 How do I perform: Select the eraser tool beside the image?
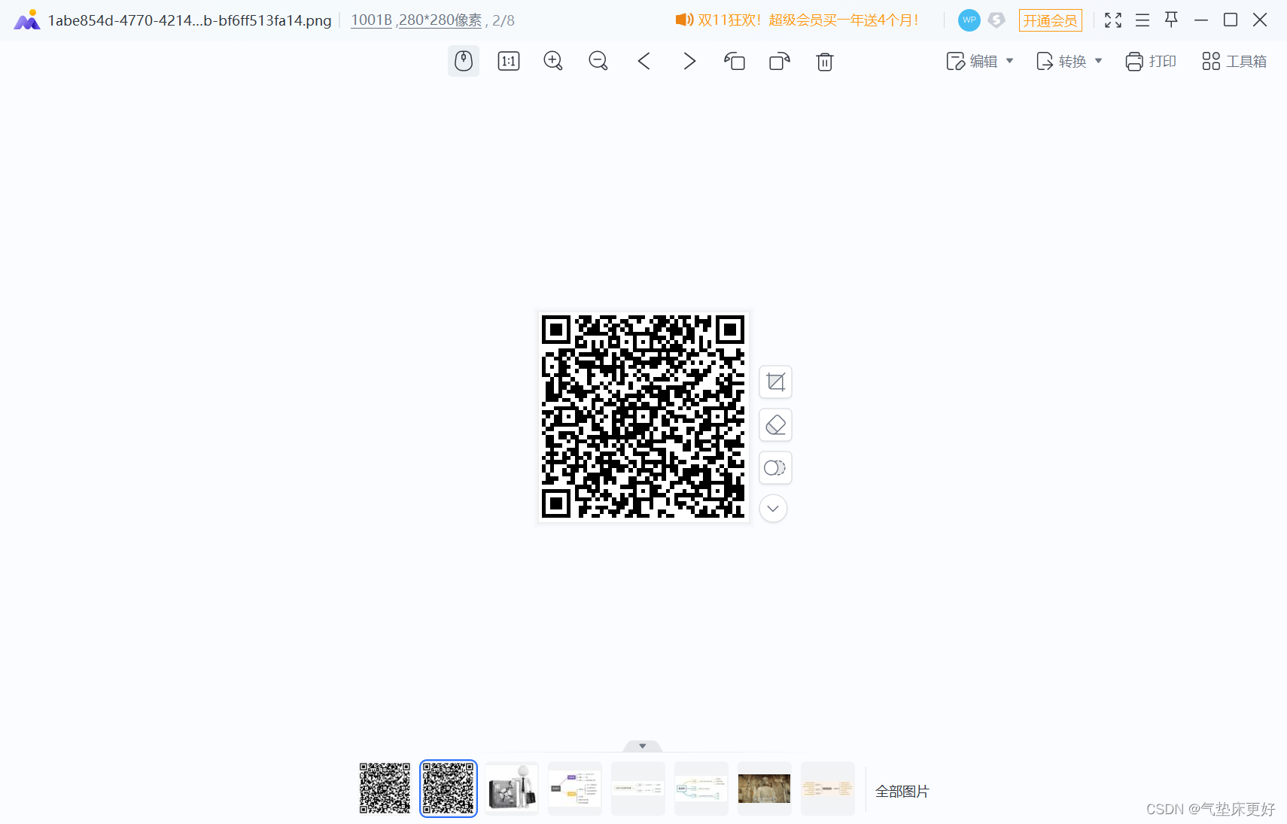(775, 425)
